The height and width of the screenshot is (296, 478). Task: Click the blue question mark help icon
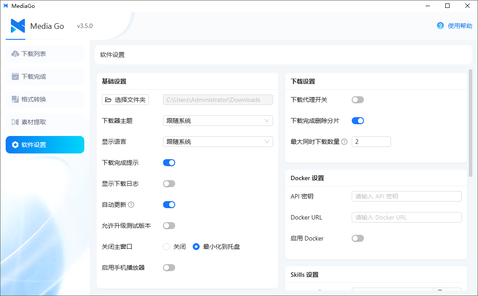pos(440,26)
